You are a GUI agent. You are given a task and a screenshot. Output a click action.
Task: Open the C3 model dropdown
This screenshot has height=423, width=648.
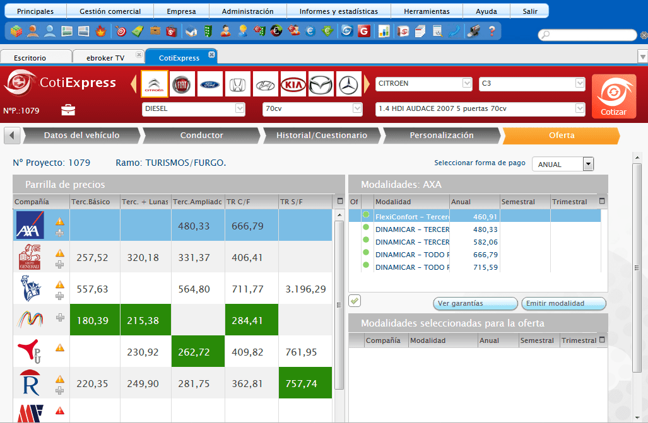coord(580,83)
